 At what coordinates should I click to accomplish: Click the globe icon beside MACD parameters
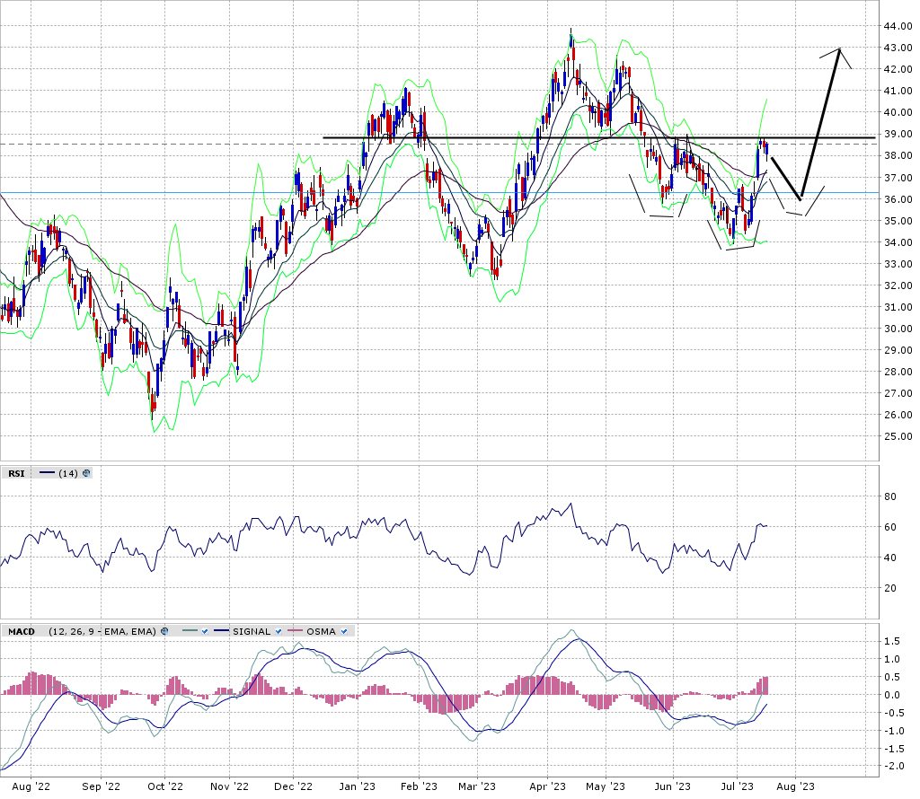coord(165,631)
